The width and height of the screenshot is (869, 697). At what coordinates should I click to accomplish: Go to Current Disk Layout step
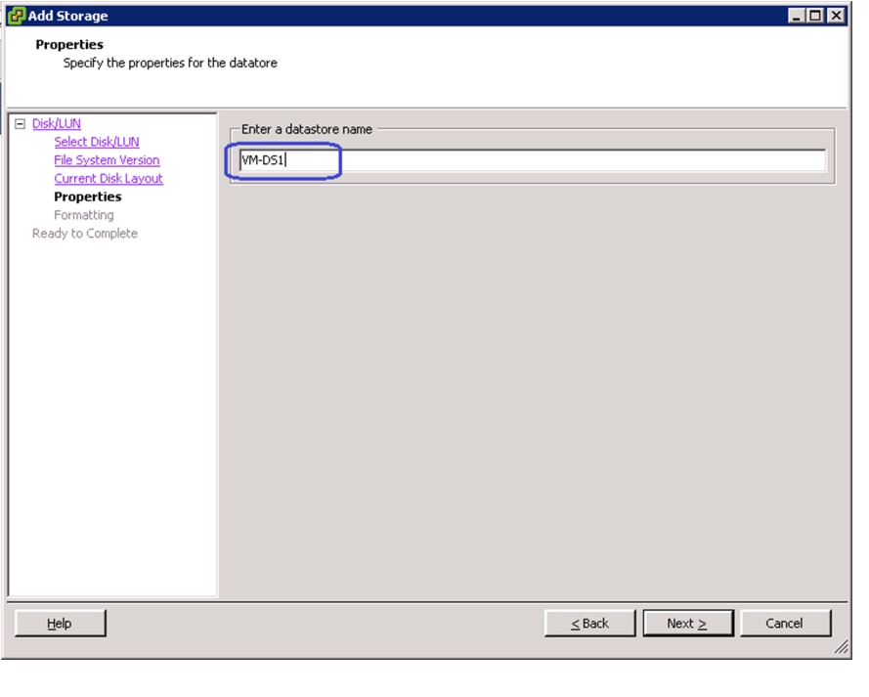tap(109, 179)
